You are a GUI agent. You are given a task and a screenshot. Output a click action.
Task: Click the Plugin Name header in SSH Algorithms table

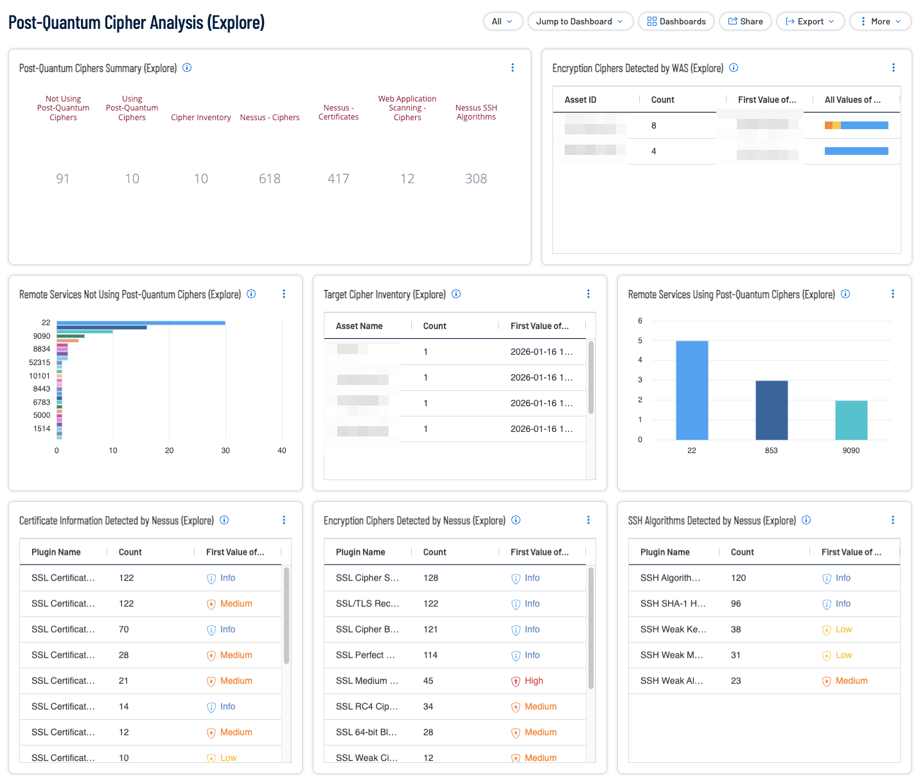pyautogui.click(x=664, y=552)
